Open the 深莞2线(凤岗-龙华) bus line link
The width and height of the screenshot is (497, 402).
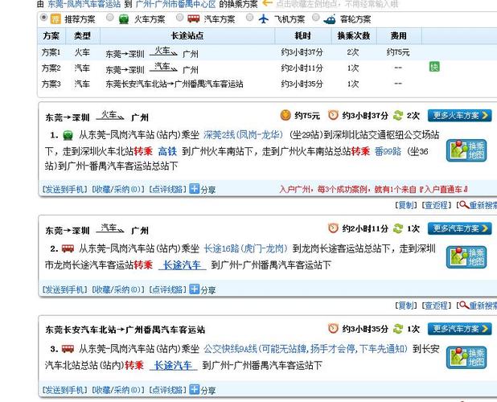point(243,135)
